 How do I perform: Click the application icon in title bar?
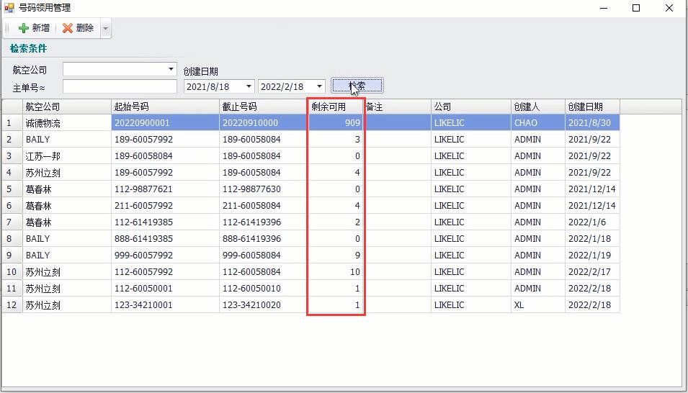9,8
